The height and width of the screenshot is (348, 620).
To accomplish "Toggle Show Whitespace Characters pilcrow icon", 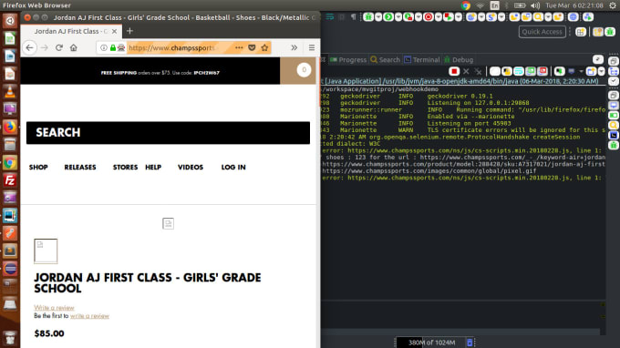I will [354, 17].
